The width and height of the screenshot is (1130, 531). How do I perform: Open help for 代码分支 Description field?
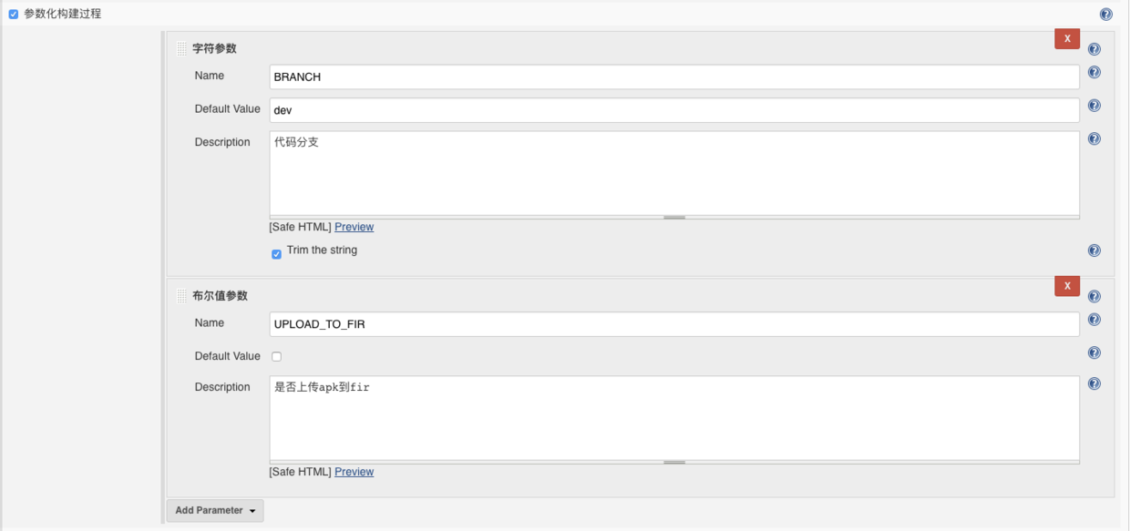click(x=1094, y=139)
